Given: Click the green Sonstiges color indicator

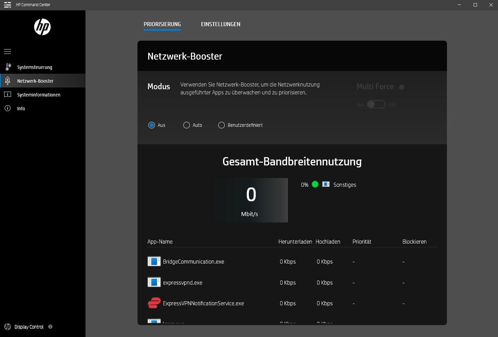Looking at the screenshot, I should coord(315,184).
